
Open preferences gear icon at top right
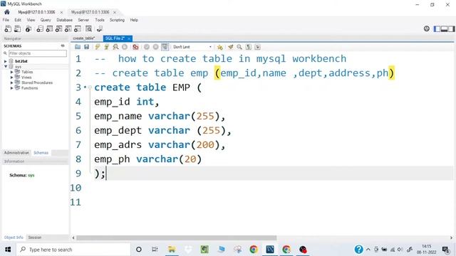[426, 28]
